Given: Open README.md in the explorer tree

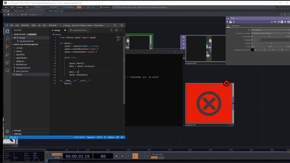Looking at the screenshot, I should (21, 64).
